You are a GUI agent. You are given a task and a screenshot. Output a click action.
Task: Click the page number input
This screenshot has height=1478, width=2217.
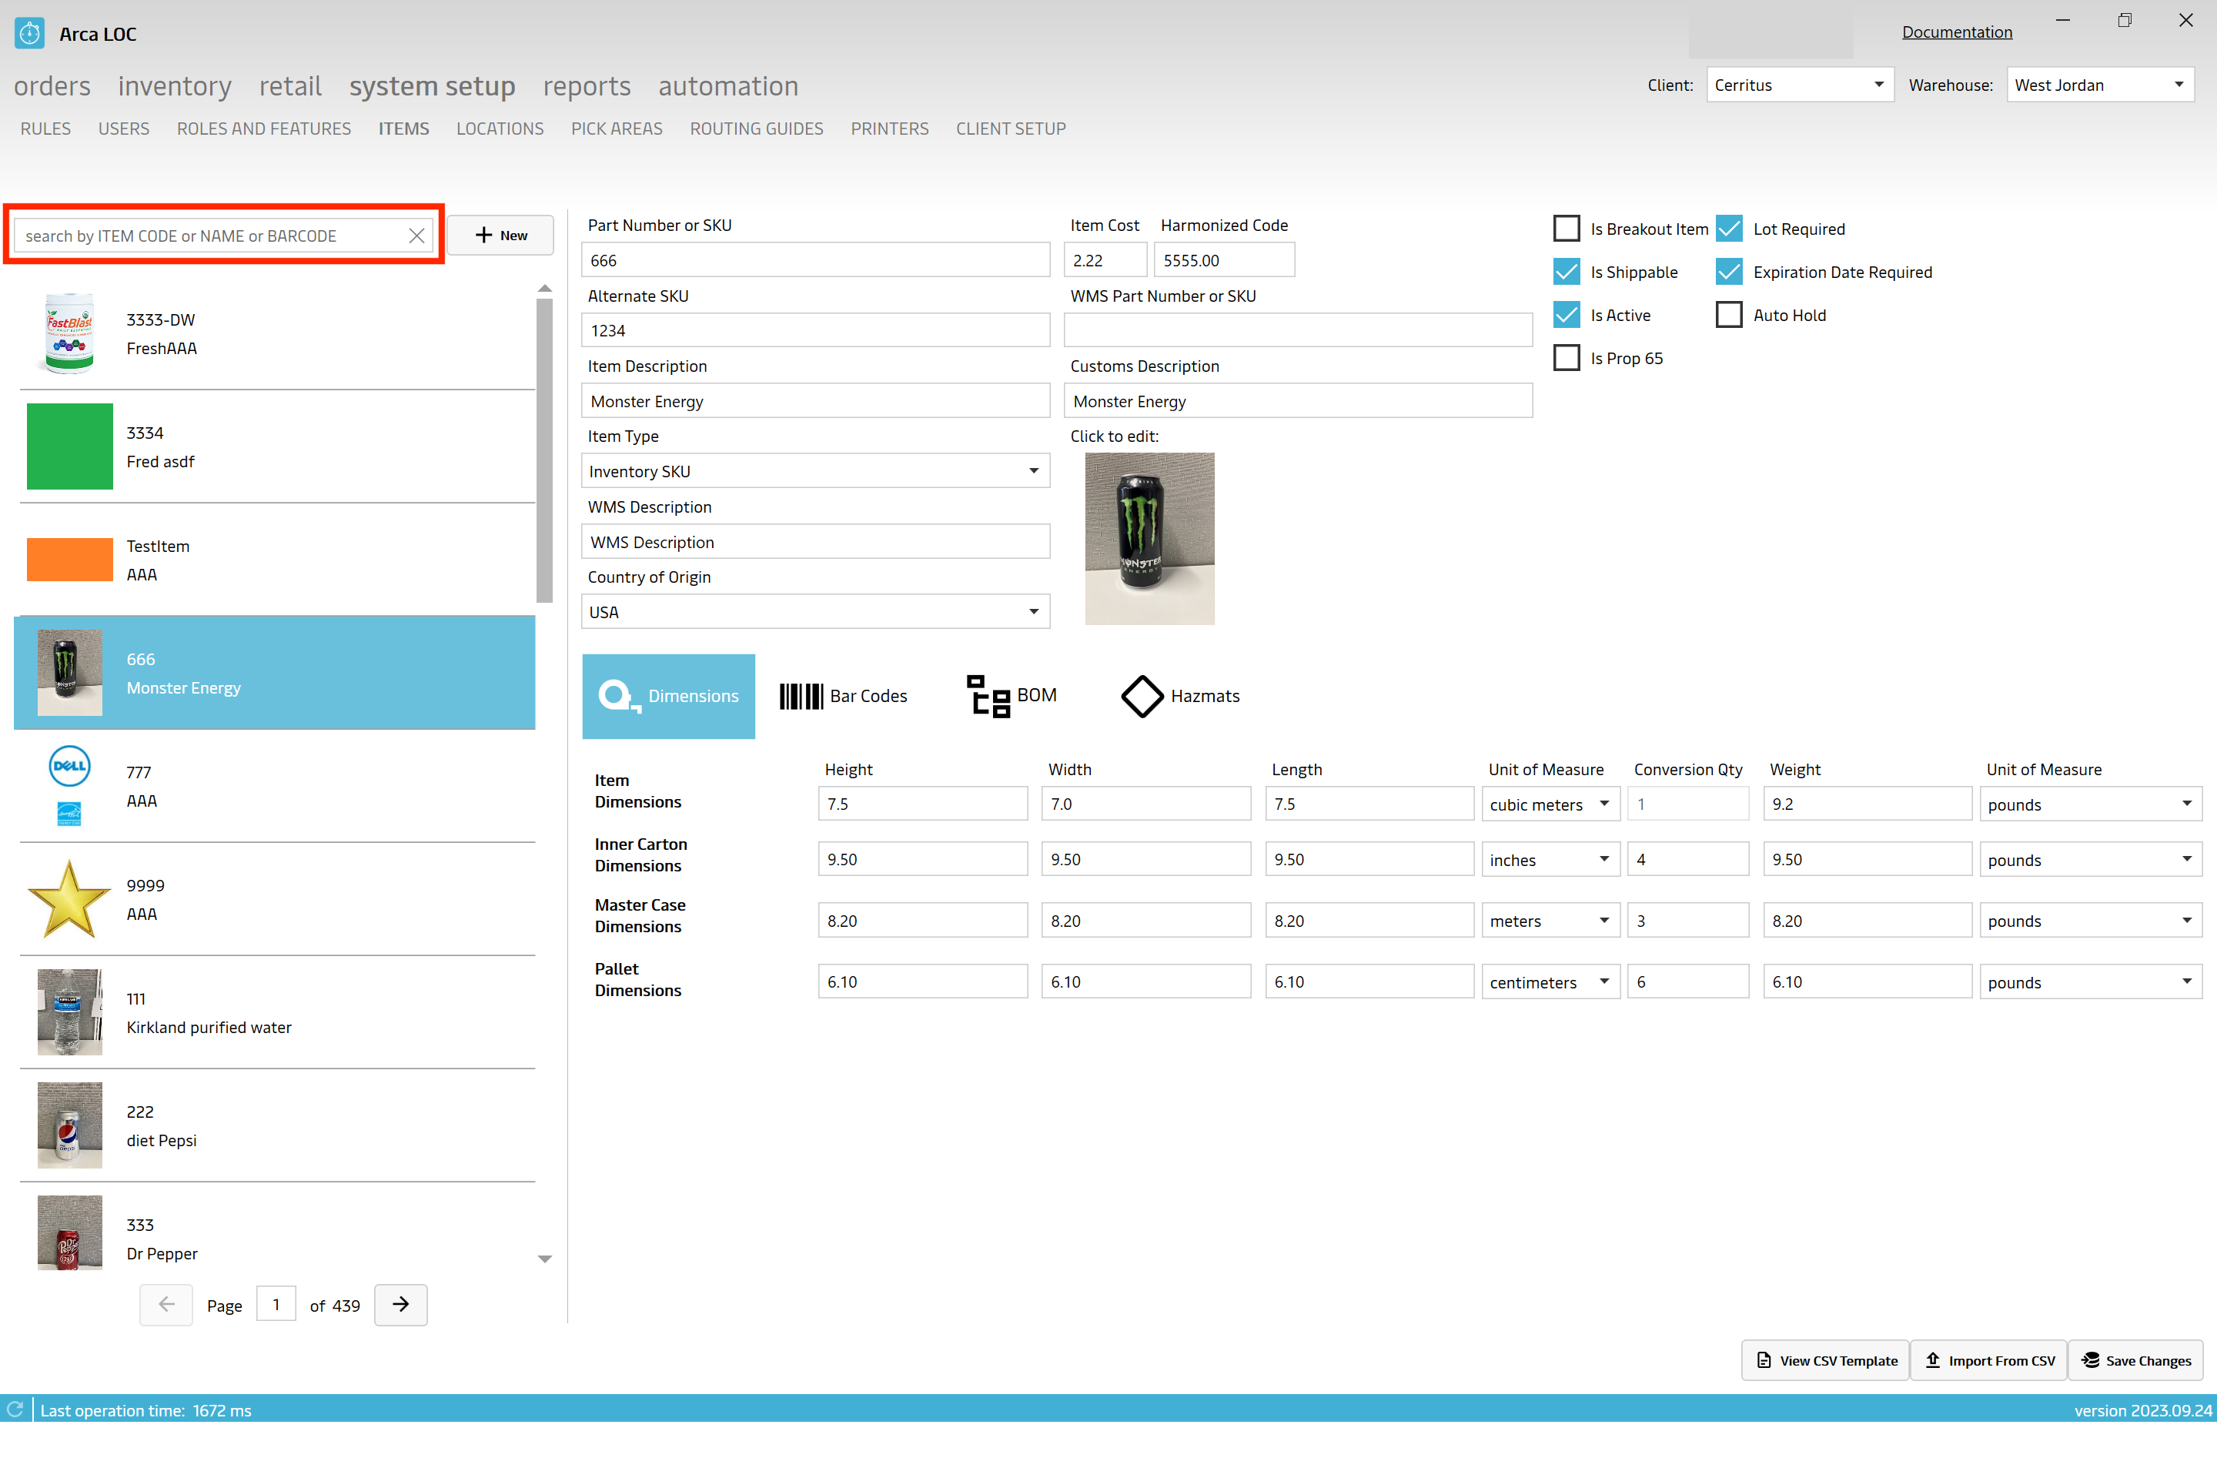point(276,1305)
